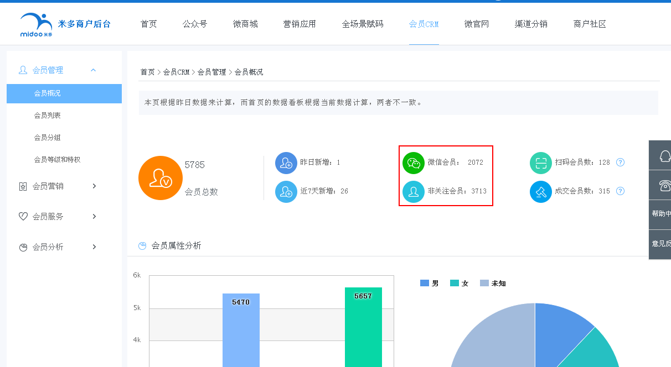The width and height of the screenshot is (671, 367).
Task: Click the 近7天新增 26 text
Action: [324, 191]
